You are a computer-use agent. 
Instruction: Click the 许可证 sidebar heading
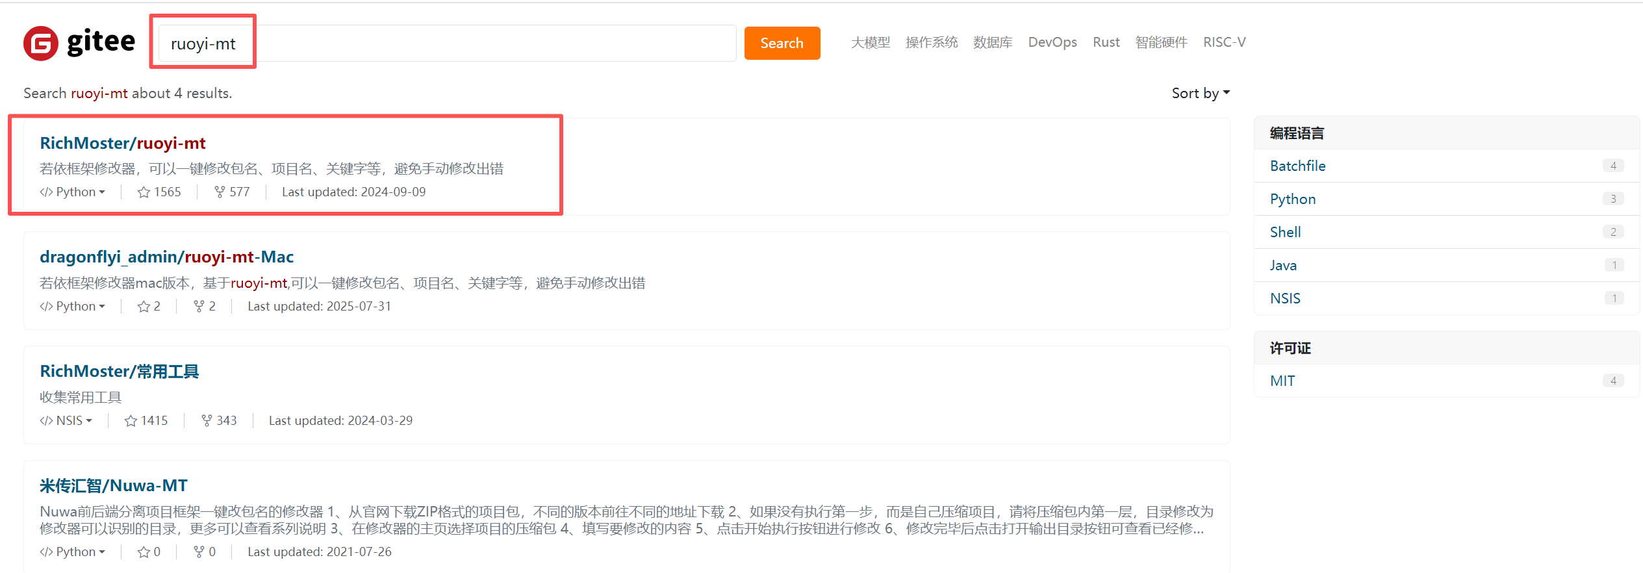point(1290,348)
